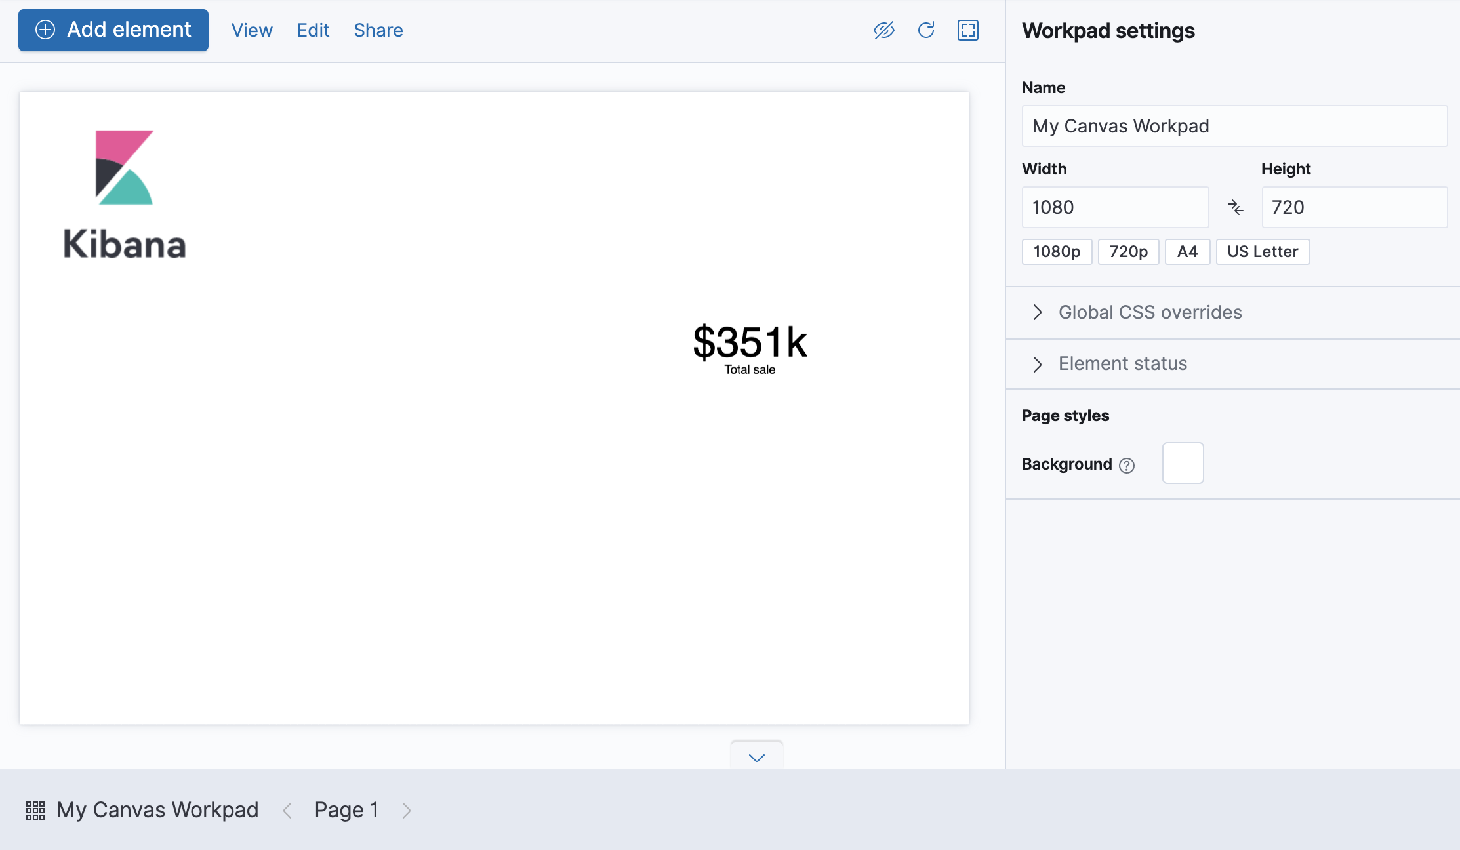The image size is (1460, 850).
Task: Open the Edit menu
Action: tap(313, 30)
